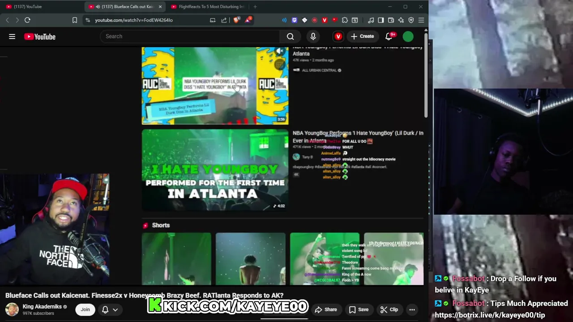
Task: Open the green account avatar menu
Action: [408, 36]
